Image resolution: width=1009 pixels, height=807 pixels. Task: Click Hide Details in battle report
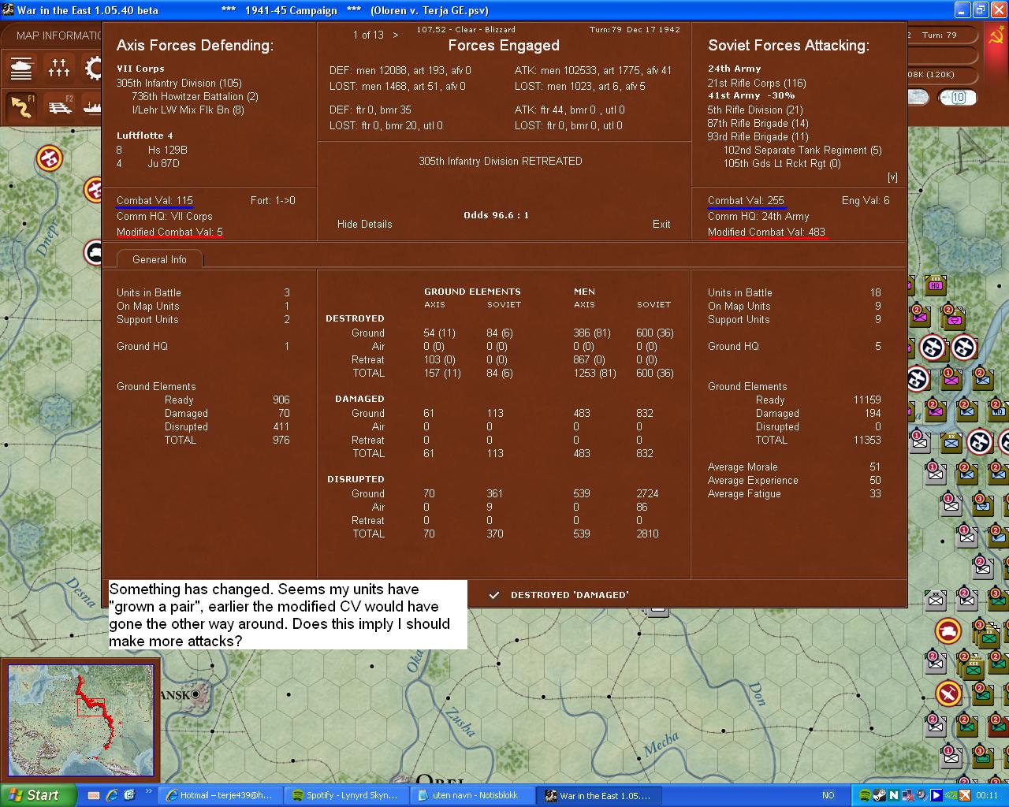(365, 224)
